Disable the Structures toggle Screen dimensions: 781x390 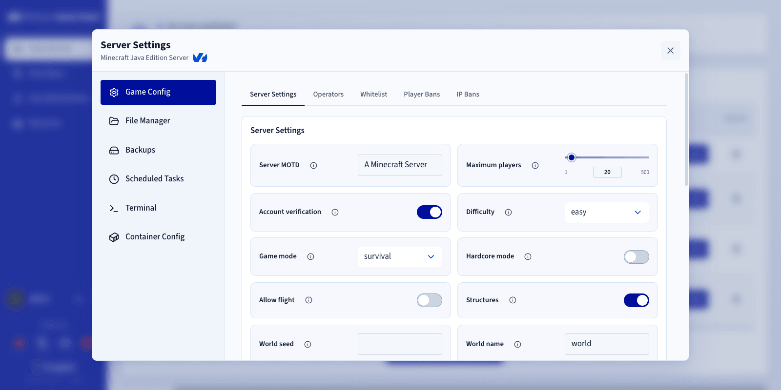coord(637,300)
